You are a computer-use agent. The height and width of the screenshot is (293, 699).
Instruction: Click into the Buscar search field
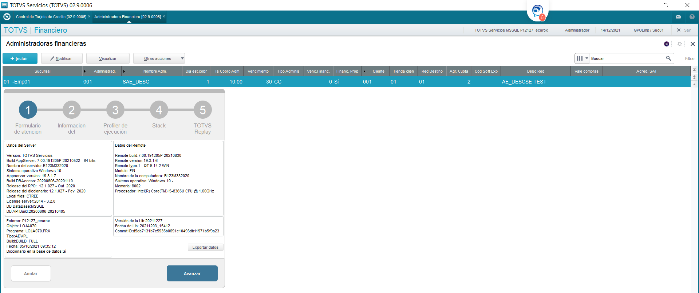coord(627,58)
